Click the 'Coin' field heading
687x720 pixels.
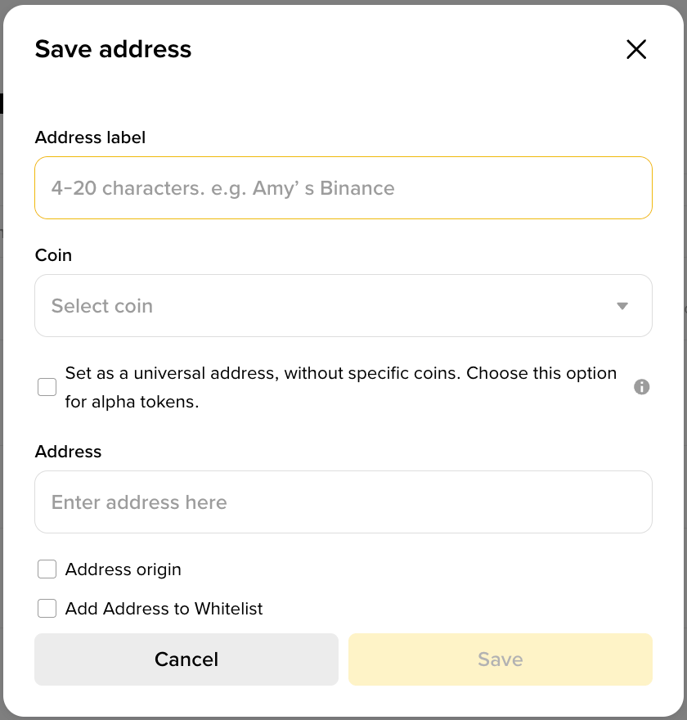pyautogui.click(x=53, y=255)
